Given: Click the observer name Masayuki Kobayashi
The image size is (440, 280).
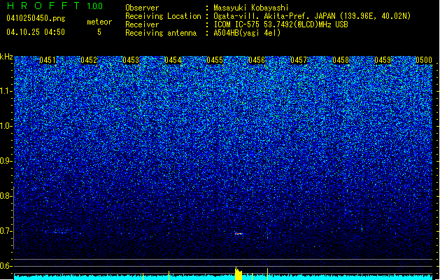Looking at the screenshot, I should (250, 8).
